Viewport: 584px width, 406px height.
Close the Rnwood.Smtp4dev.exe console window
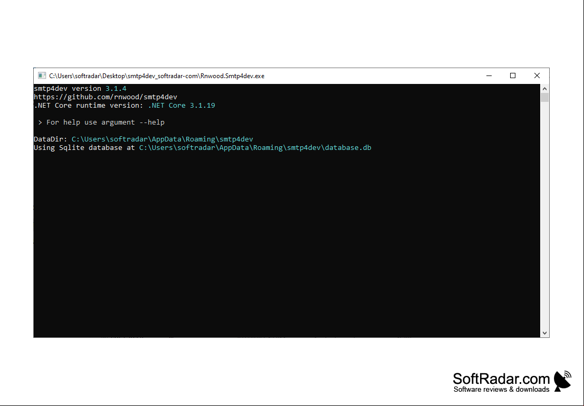coord(537,75)
